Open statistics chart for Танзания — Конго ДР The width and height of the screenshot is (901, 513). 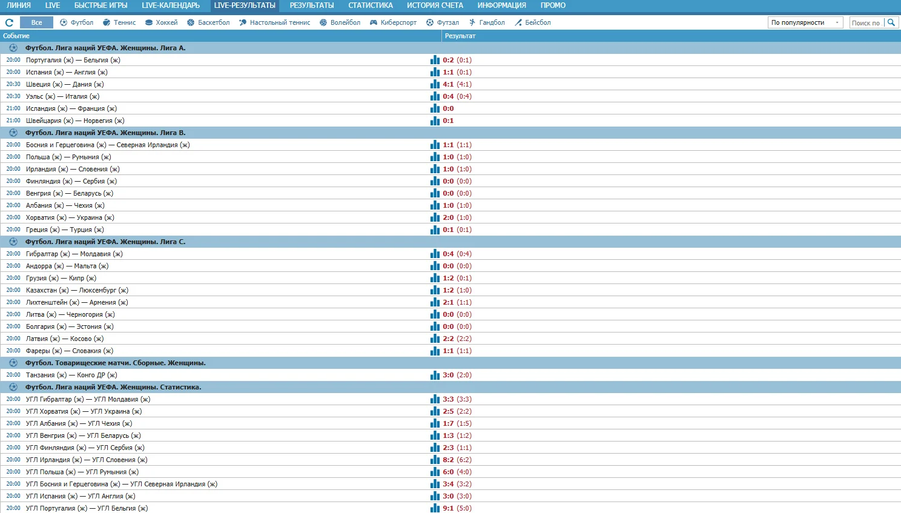[435, 375]
